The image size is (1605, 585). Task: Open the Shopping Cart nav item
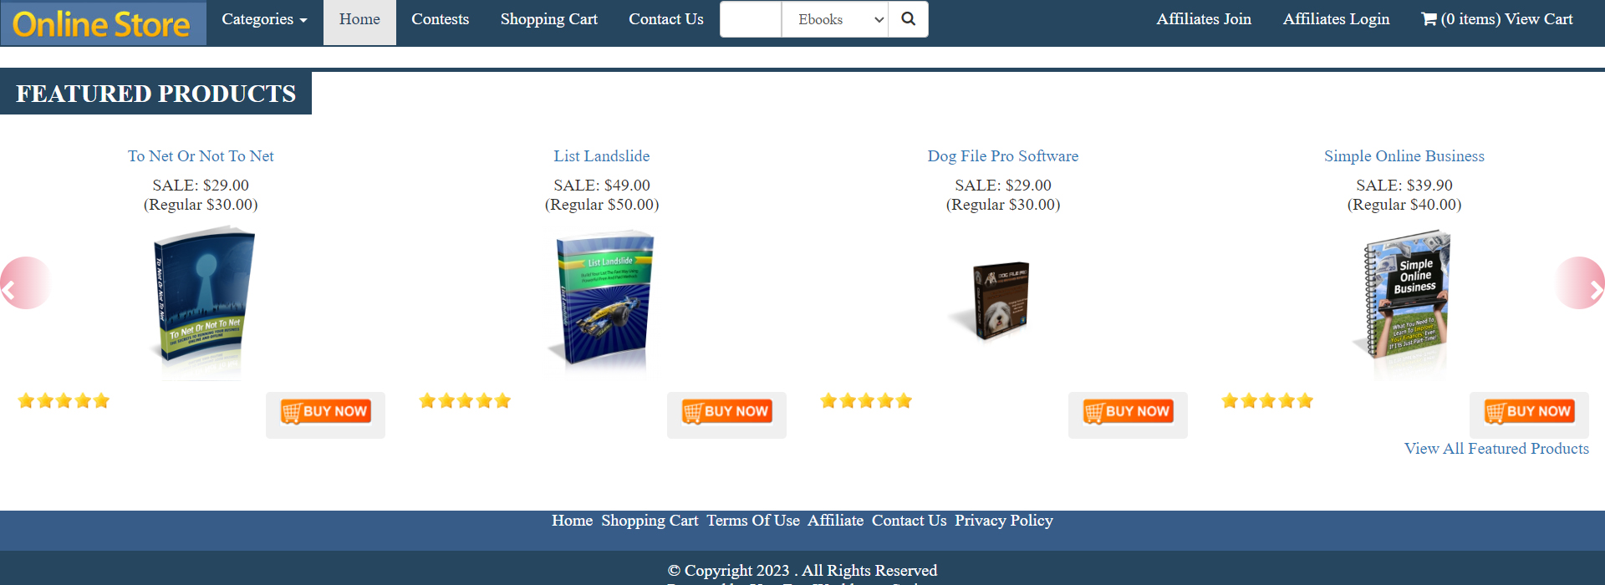(x=548, y=19)
